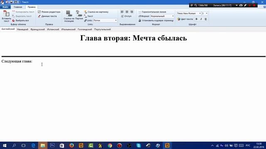
Task: Click the Вставить текст paste button
Action: tap(7, 17)
